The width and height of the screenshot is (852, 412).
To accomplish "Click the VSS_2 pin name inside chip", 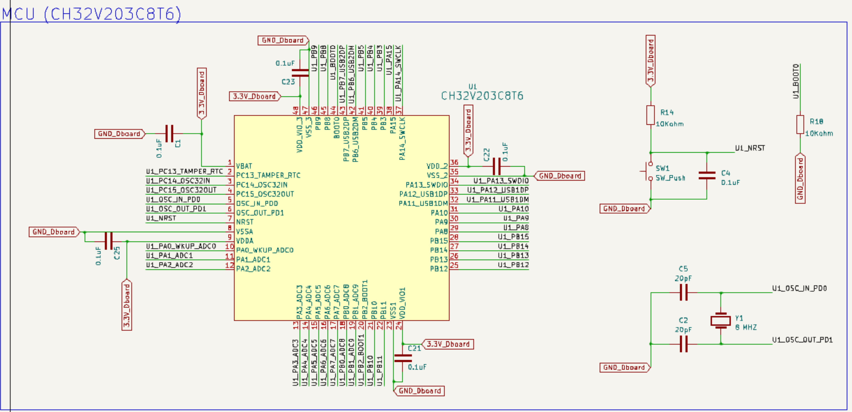I will [x=437, y=175].
